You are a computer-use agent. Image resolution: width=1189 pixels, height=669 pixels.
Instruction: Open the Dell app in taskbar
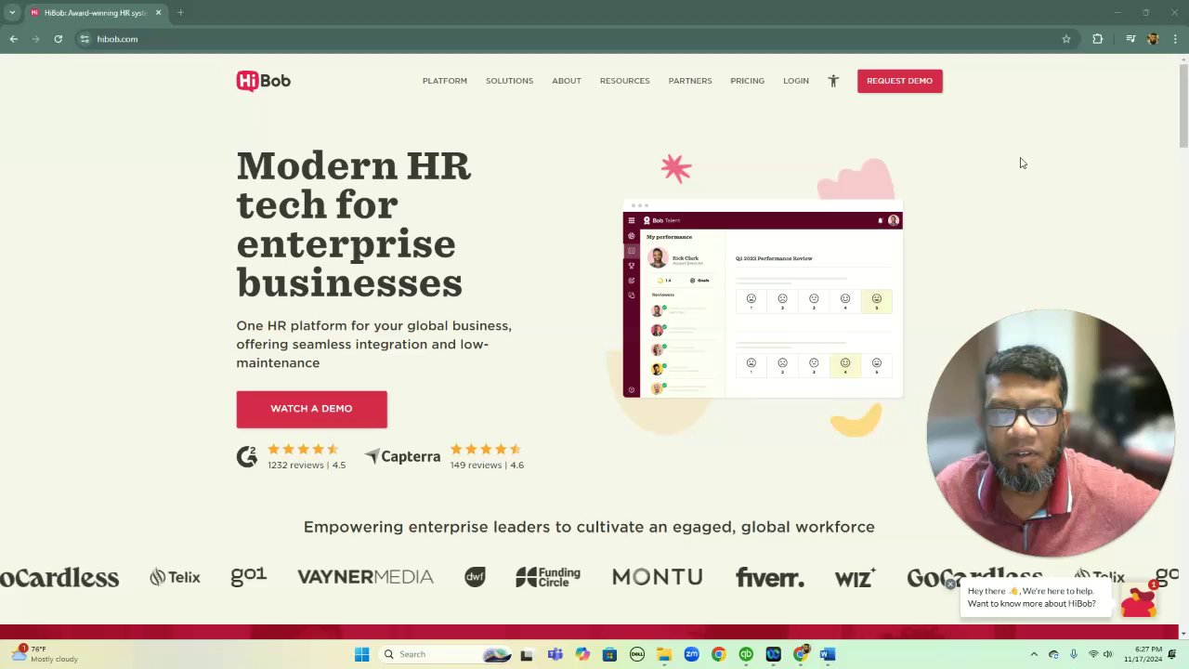(637, 654)
